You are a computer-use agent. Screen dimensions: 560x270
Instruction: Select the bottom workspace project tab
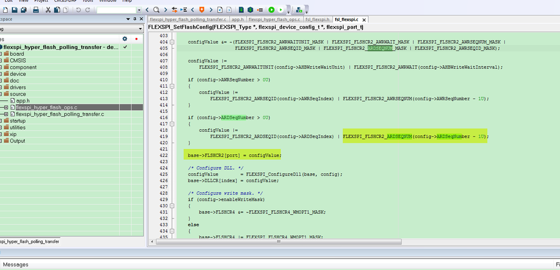tap(30, 241)
